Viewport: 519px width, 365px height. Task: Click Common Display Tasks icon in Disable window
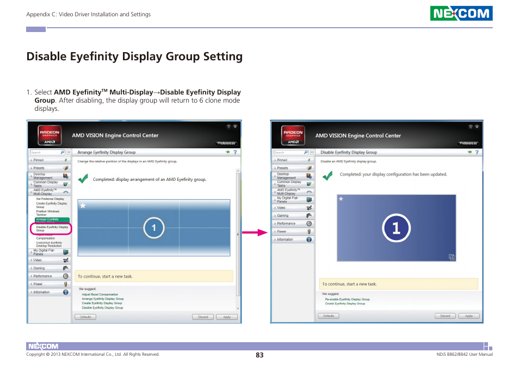[x=309, y=184]
